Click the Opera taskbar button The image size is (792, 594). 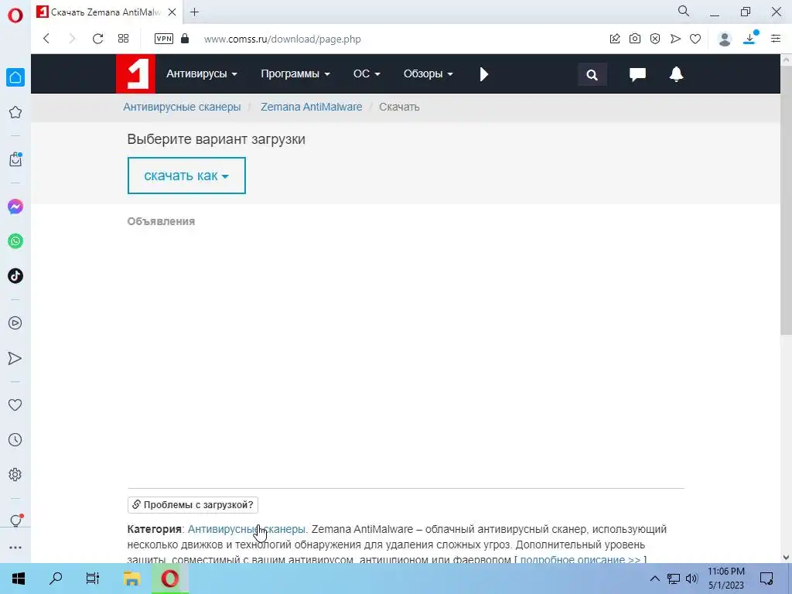(170, 579)
